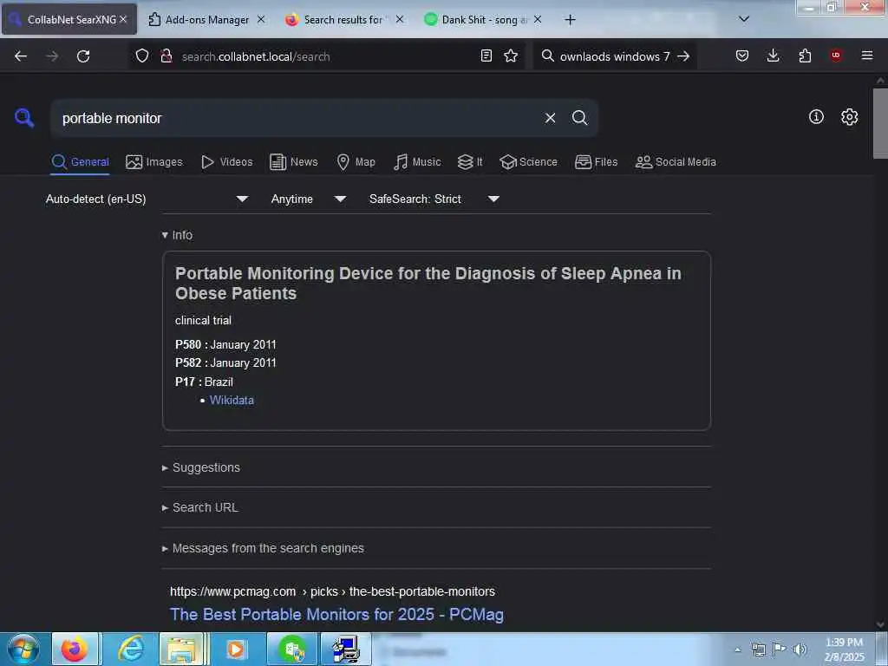List all tabs with the chevron
The image size is (888, 666).
tap(744, 19)
